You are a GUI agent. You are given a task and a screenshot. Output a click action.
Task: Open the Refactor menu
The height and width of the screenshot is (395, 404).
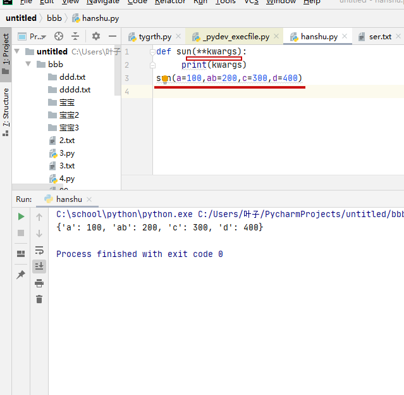pyautogui.click(x=170, y=2)
